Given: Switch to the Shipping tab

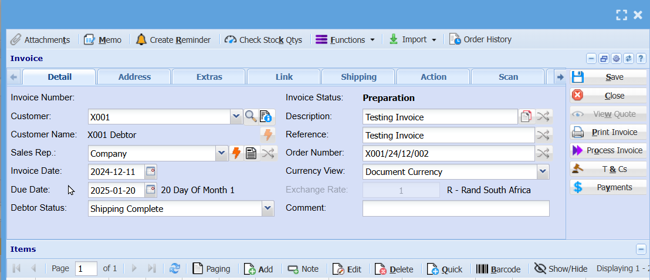Looking at the screenshot, I should [358, 77].
